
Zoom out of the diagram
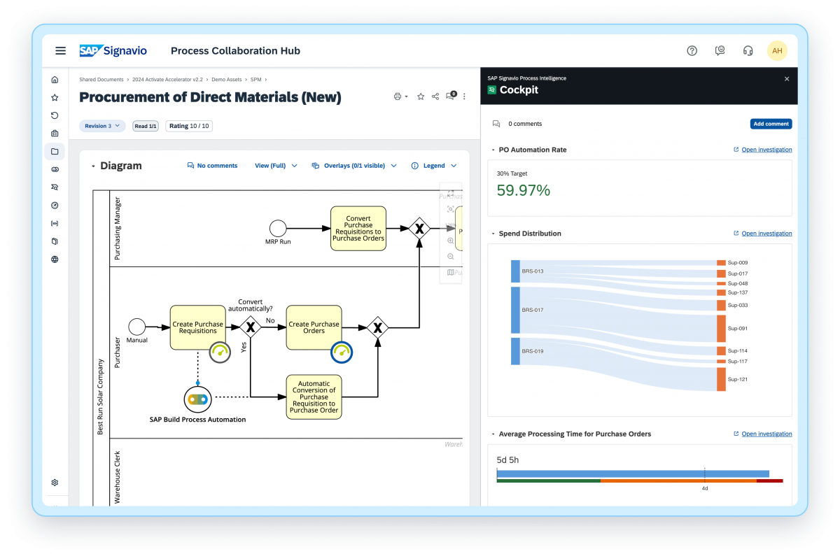coord(451,256)
